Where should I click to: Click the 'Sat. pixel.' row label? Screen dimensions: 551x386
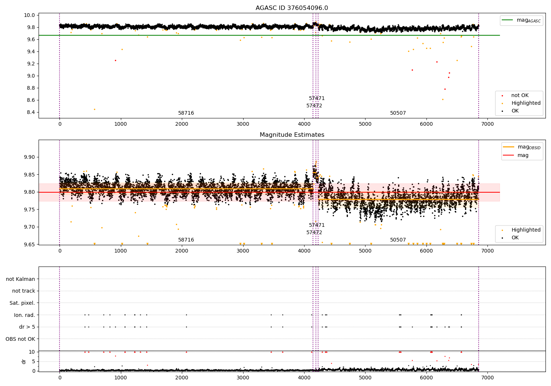click(x=22, y=303)
